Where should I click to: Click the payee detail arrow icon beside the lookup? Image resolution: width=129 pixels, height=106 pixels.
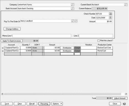point(76,21)
